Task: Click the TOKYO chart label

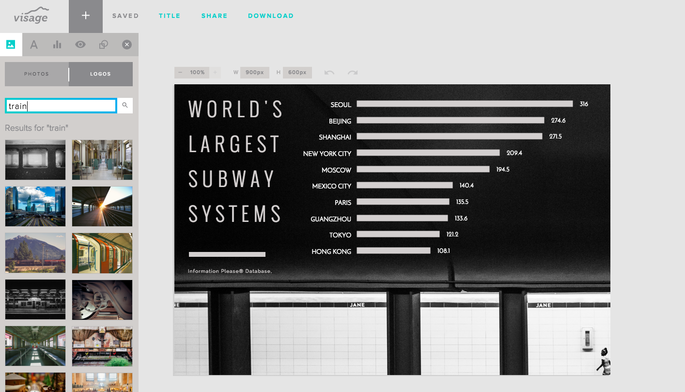Action: click(341, 235)
